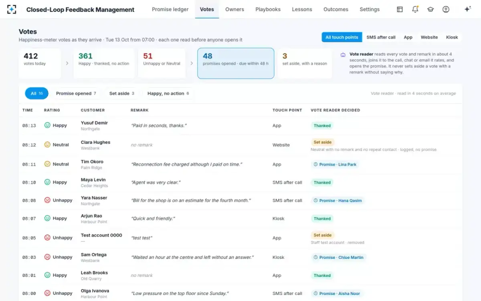Viewport: 481px width, 301px height.
Task: Open Promise · Aisha Noor badge
Action: [x=337, y=293]
